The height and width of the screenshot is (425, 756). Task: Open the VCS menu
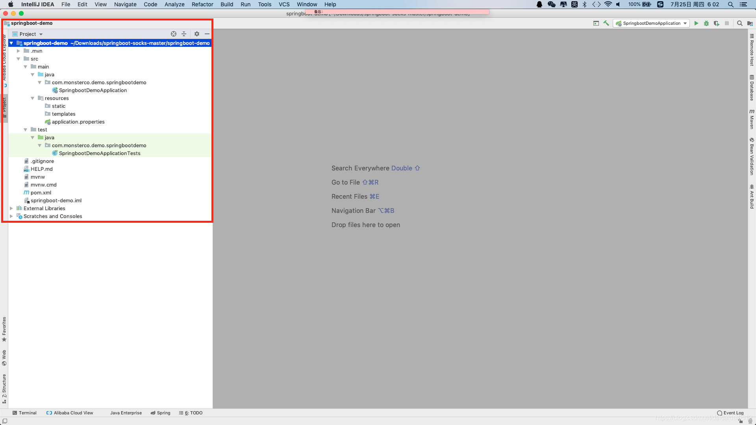coord(284,4)
